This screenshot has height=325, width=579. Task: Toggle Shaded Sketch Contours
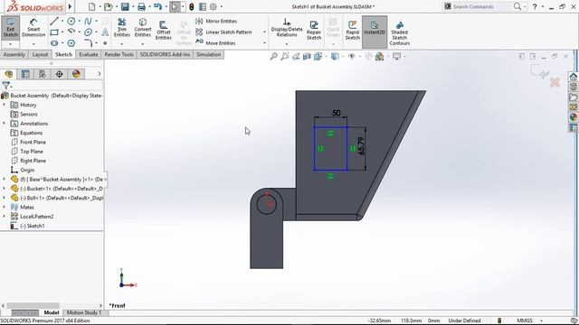[400, 33]
